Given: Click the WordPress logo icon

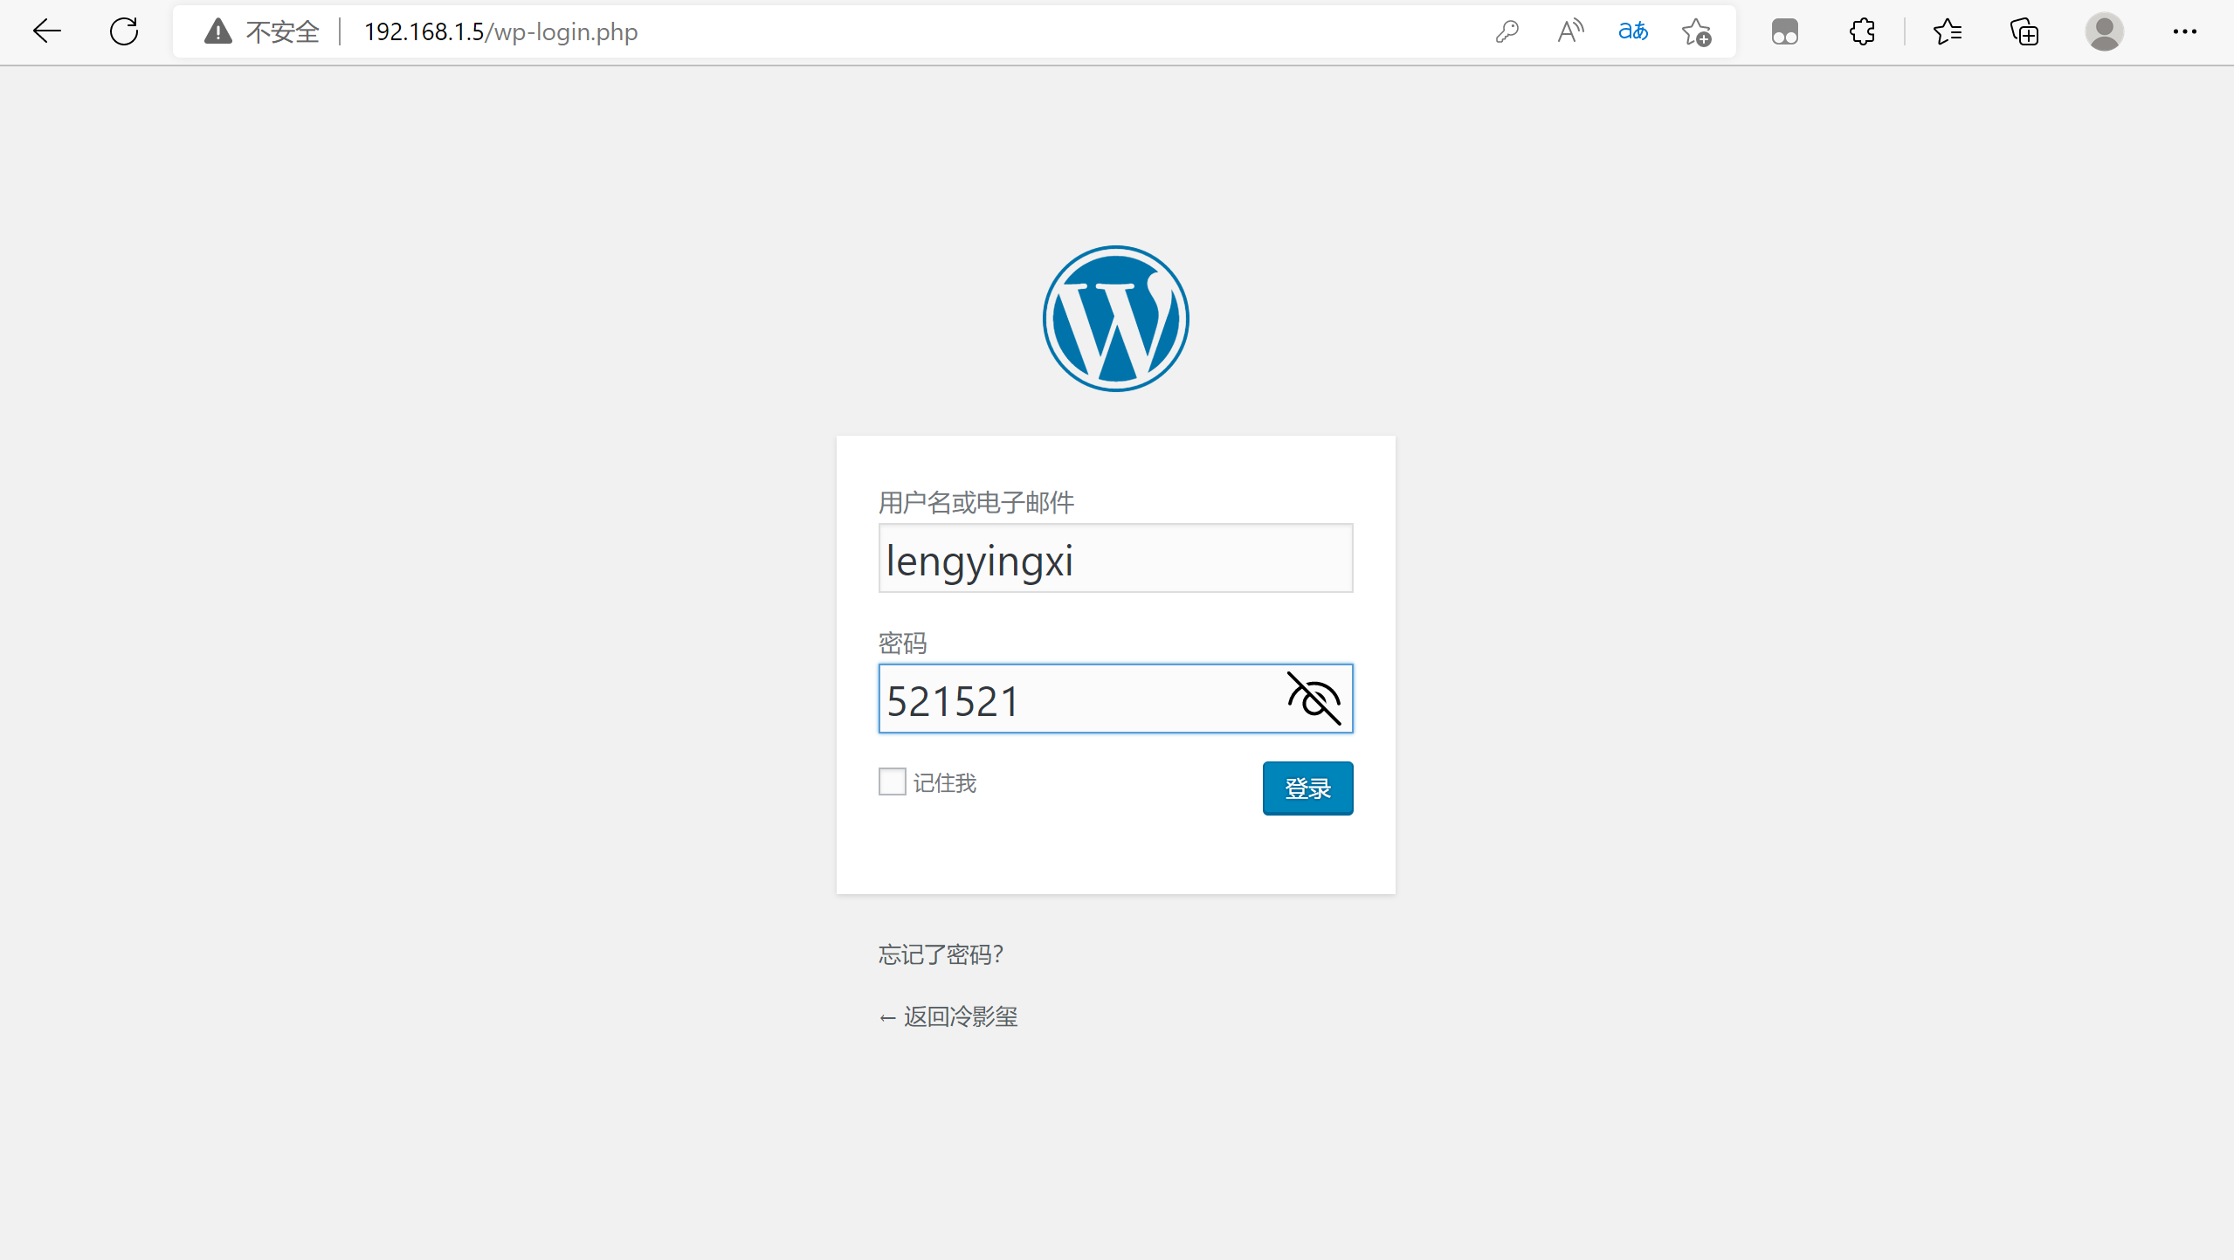Looking at the screenshot, I should pyautogui.click(x=1115, y=318).
